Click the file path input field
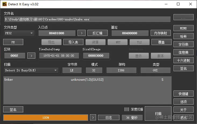 pos(87,19)
